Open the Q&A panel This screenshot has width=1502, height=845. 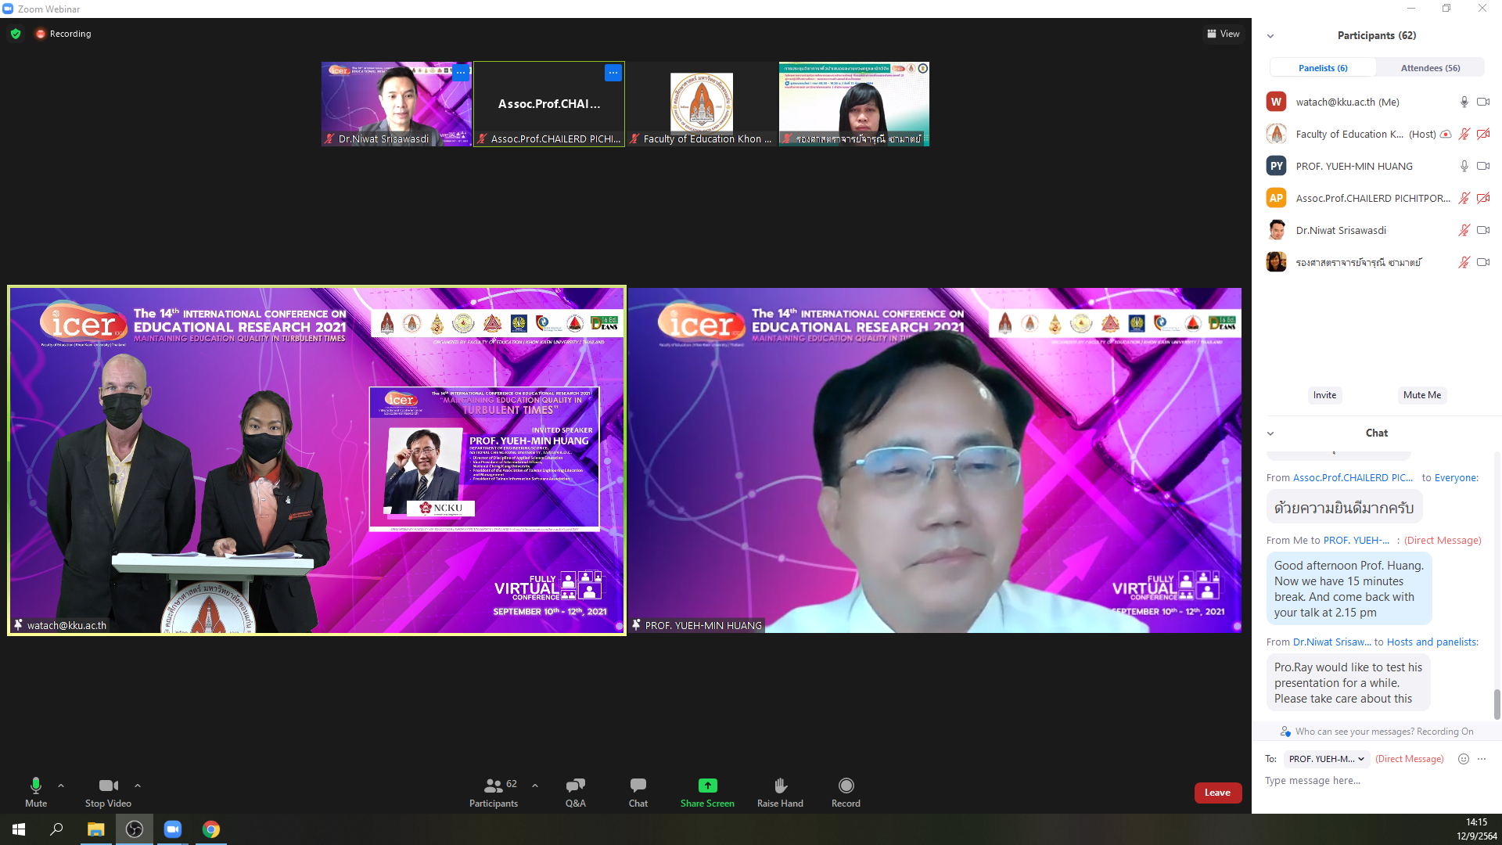tap(575, 786)
